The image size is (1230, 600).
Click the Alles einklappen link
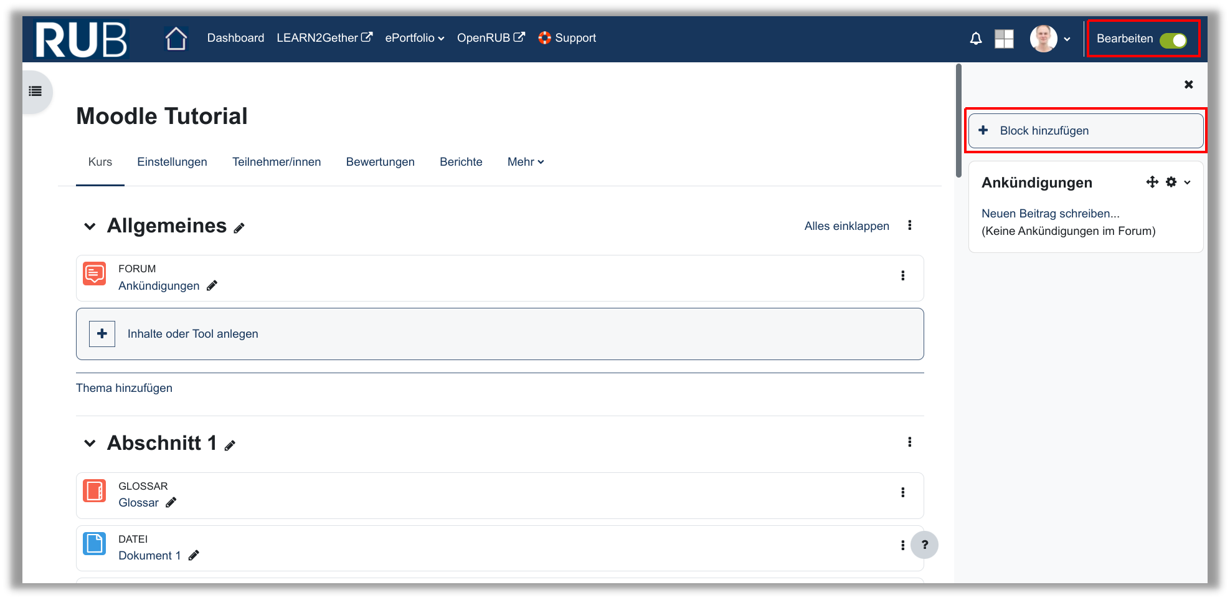pos(846,226)
